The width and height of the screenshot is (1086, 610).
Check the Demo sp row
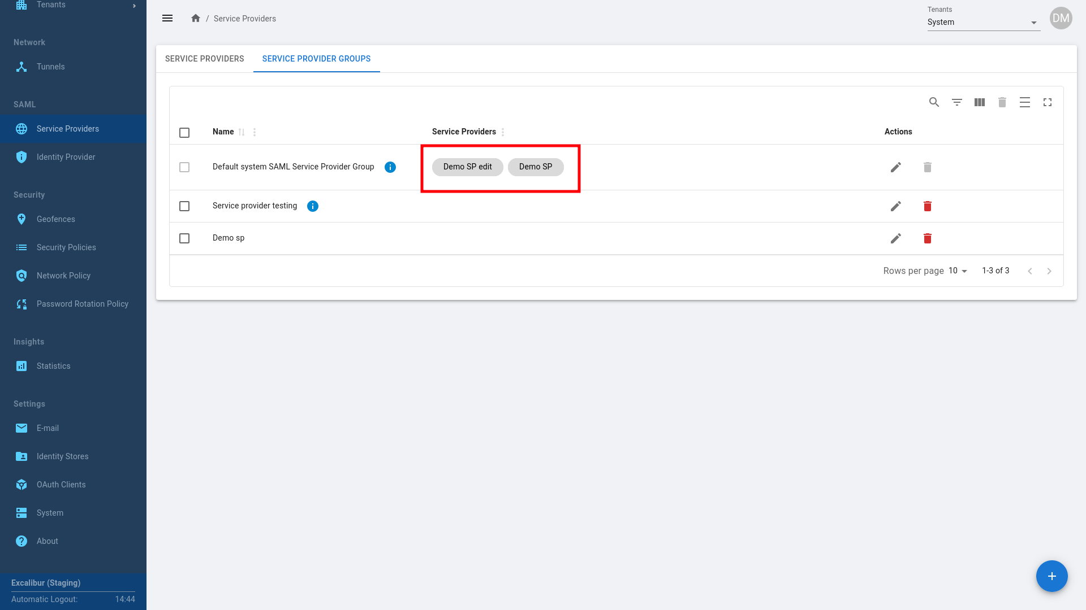click(184, 238)
